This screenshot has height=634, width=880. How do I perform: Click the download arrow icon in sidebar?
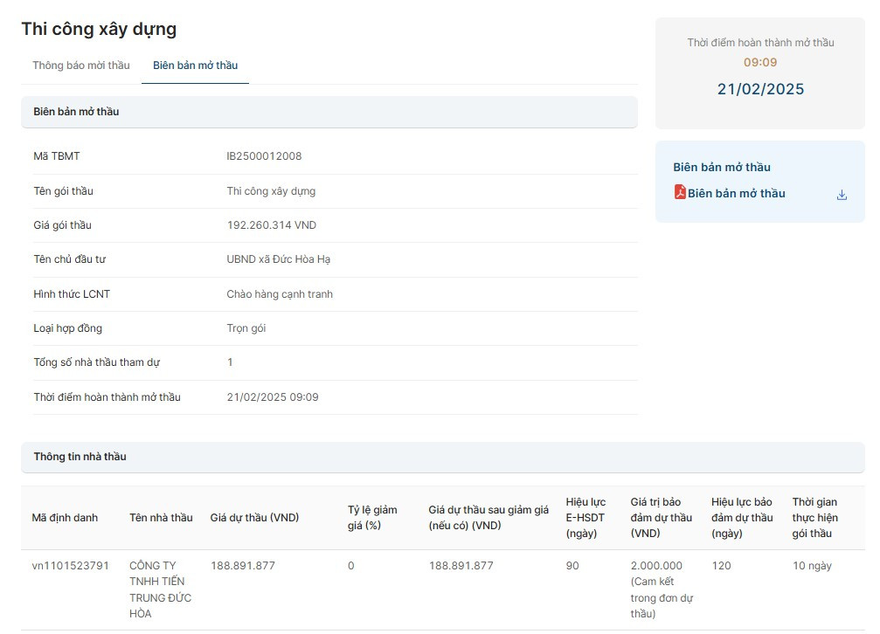[x=842, y=195]
